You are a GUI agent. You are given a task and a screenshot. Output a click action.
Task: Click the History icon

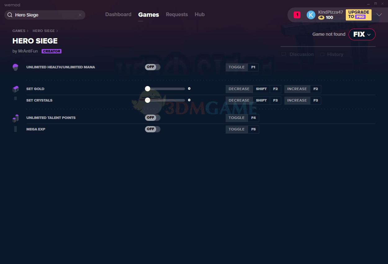point(323,54)
